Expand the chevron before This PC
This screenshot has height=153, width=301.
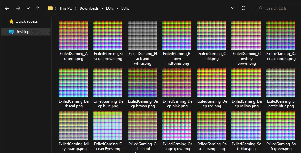point(56,8)
